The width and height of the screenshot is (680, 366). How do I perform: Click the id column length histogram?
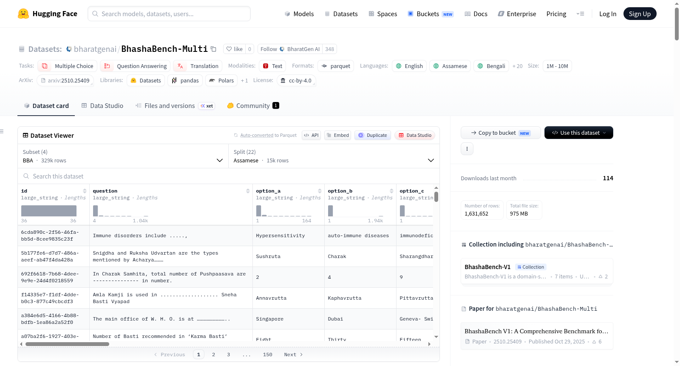pos(49,211)
